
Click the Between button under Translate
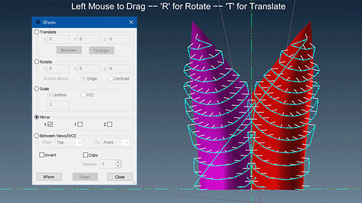(69, 50)
